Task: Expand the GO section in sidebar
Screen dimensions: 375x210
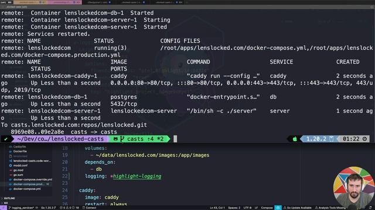Action: (x=6, y=203)
